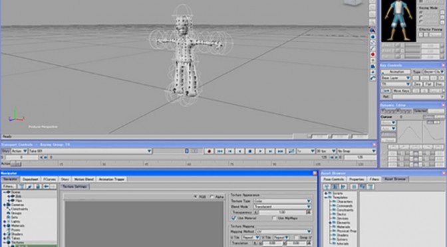
Task: Select the Alpha radio button
Action: [212, 197]
